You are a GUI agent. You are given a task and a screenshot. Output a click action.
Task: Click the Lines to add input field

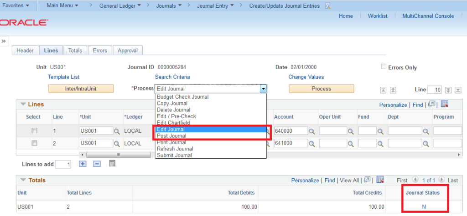pos(63,164)
